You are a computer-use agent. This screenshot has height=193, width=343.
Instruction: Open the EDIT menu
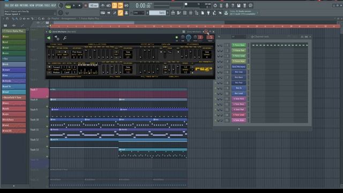point(12,5)
